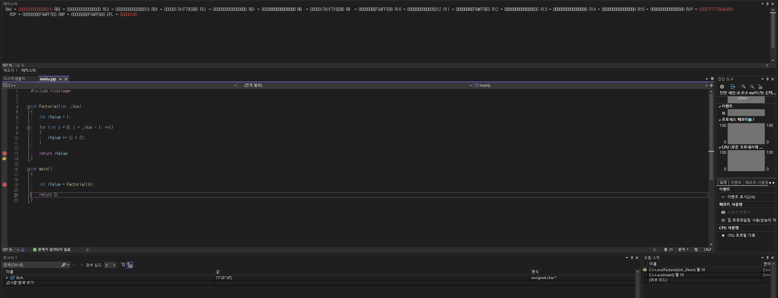Collapse the 이벤트 track in diagnostic tools

click(x=719, y=106)
